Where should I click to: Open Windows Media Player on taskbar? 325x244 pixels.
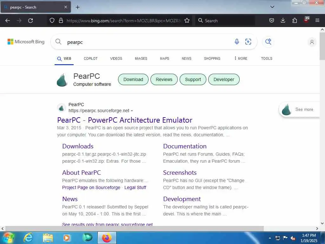click(67, 238)
